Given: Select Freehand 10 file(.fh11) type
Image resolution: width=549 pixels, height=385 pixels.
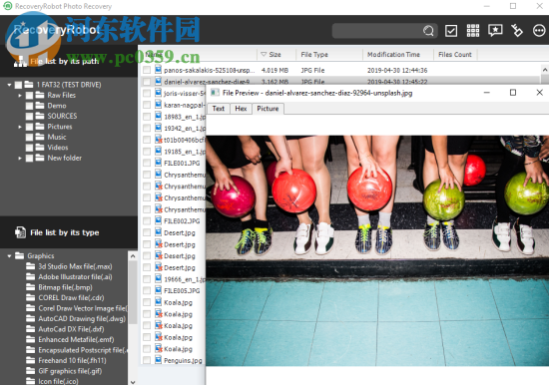Looking at the screenshot, I should (x=72, y=360).
